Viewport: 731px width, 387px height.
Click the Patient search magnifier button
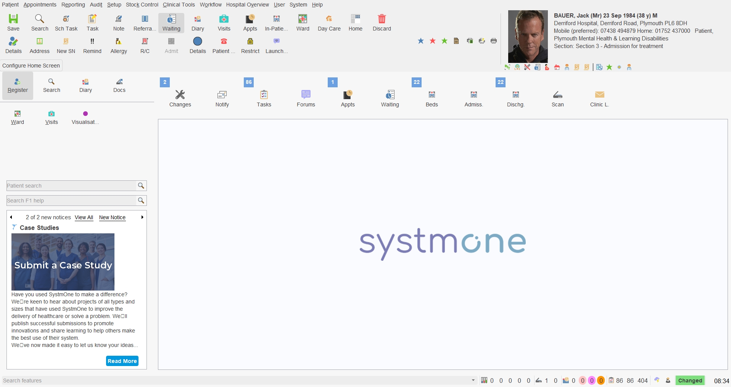click(x=141, y=186)
